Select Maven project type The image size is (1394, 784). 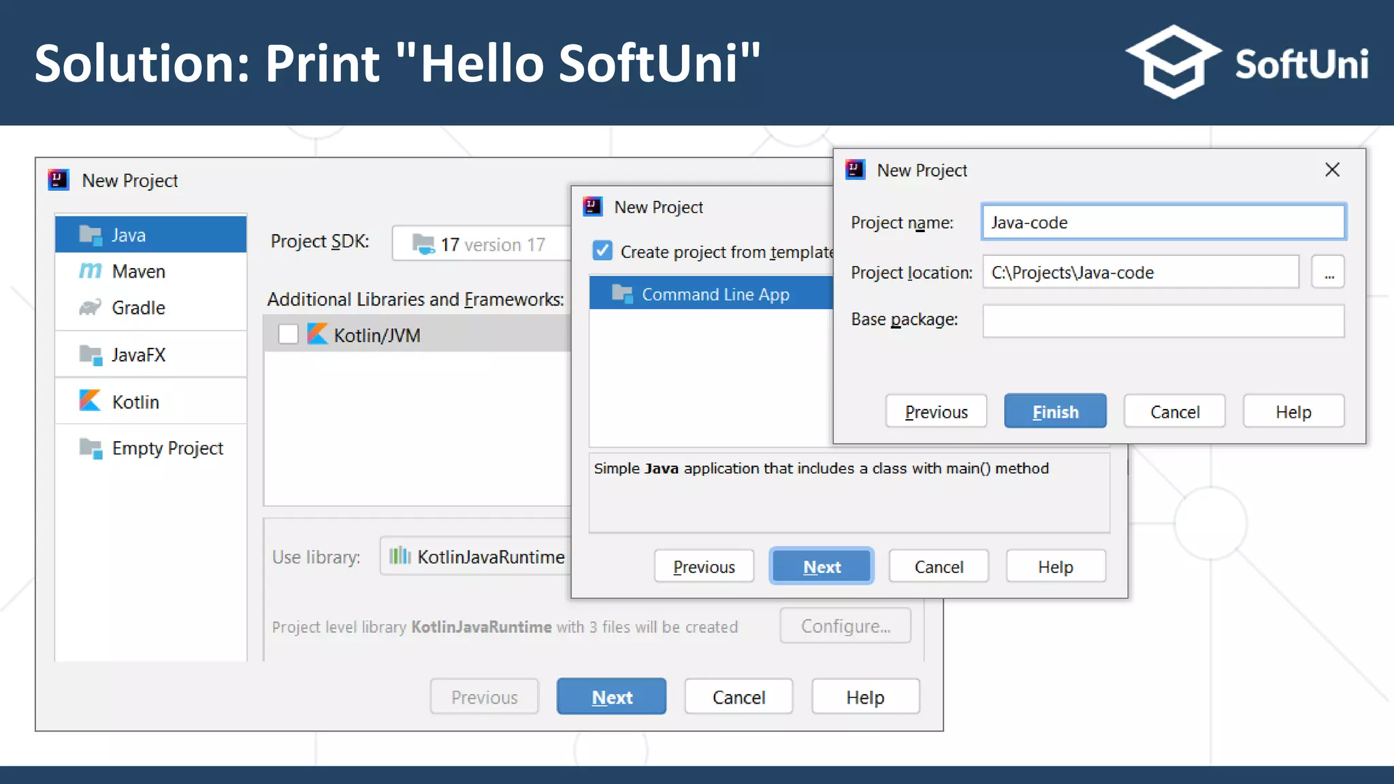pyautogui.click(x=150, y=271)
